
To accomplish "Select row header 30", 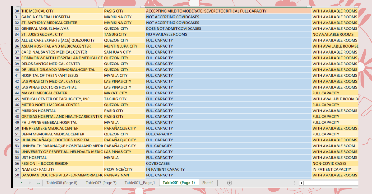I will click(17, 11).
